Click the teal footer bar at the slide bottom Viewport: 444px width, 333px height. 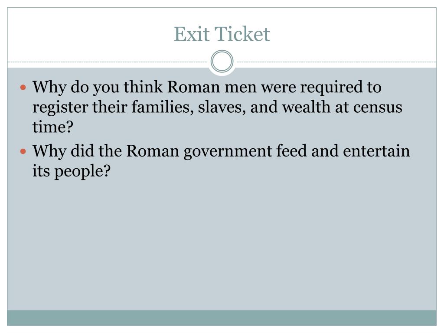tap(222, 318)
